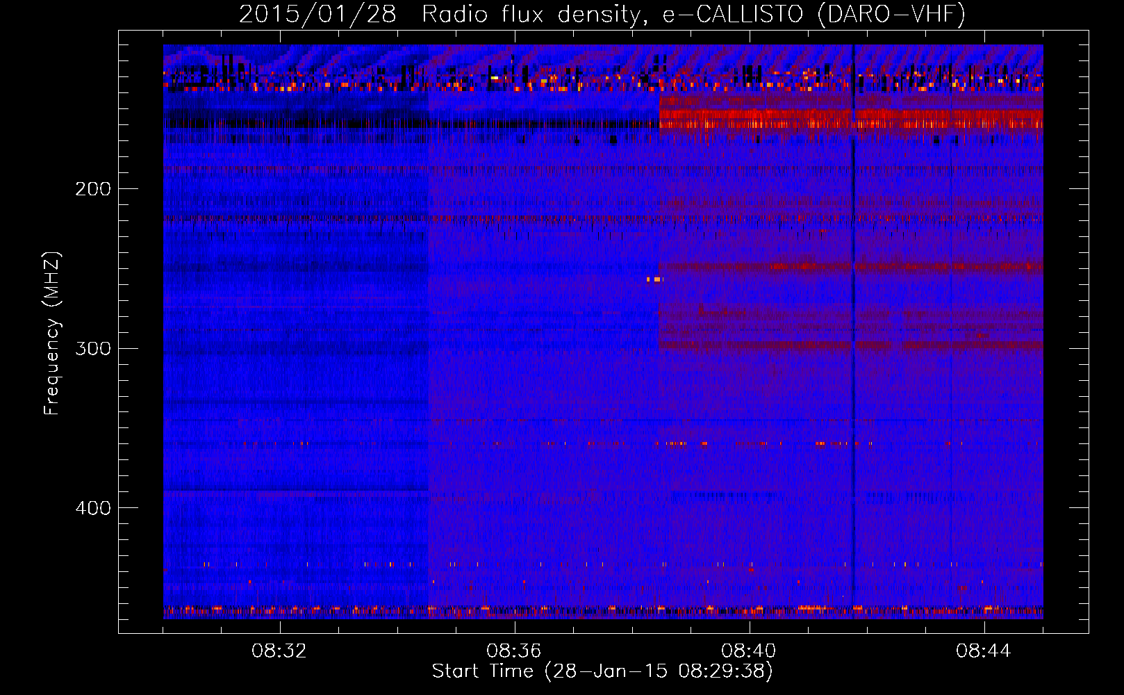Click the 300 frequency tick label

(x=93, y=348)
